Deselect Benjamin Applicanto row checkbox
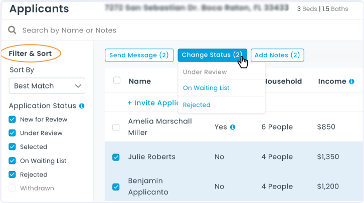This screenshot has height=203, width=364. pyautogui.click(x=116, y=186)
